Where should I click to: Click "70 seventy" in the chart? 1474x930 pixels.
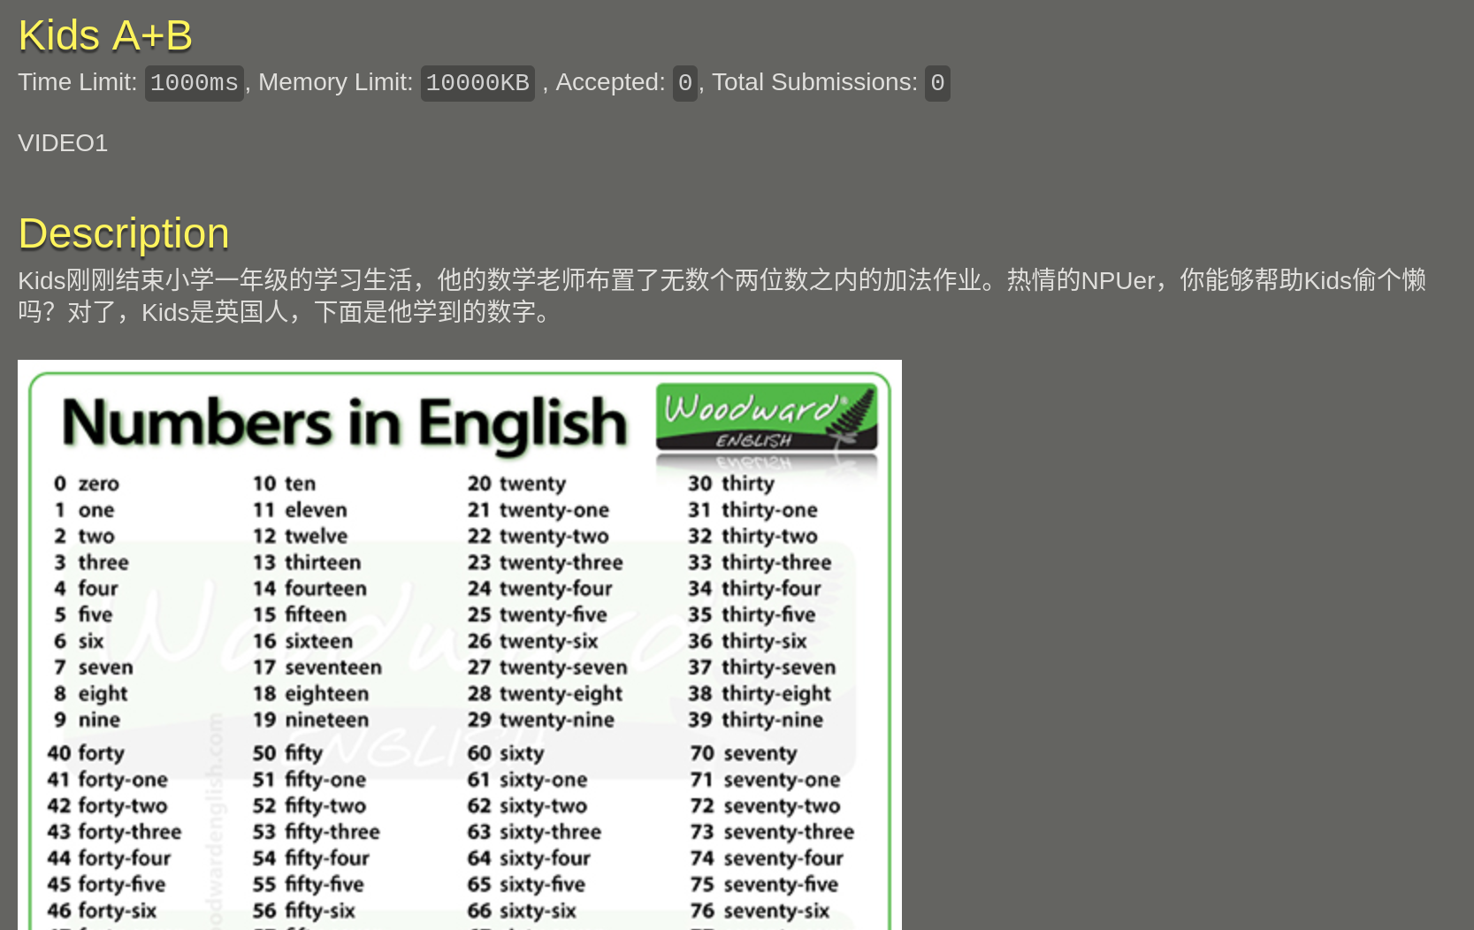(744, 753)
